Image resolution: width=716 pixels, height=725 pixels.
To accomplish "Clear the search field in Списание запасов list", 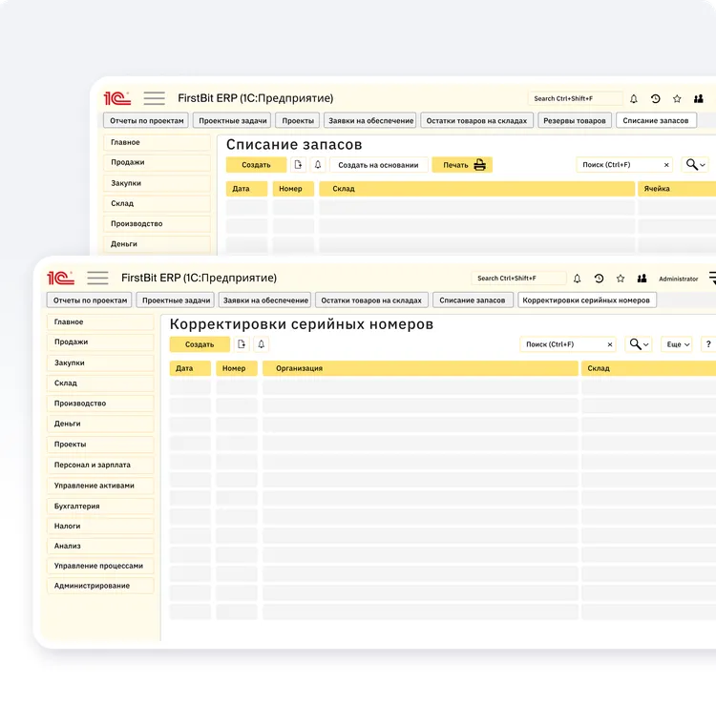I will coord(666,165).
